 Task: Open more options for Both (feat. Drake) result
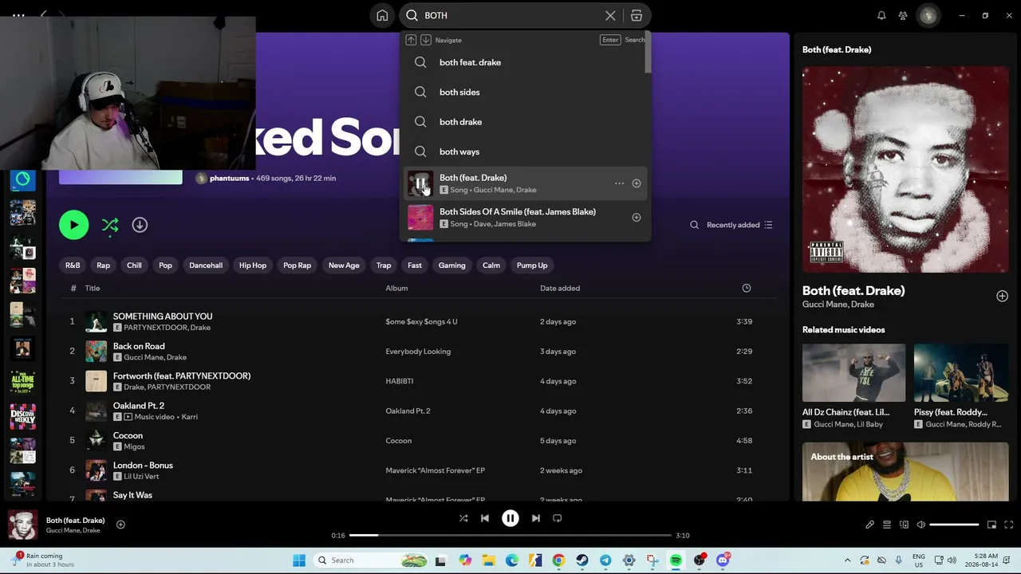coord(619,183)
